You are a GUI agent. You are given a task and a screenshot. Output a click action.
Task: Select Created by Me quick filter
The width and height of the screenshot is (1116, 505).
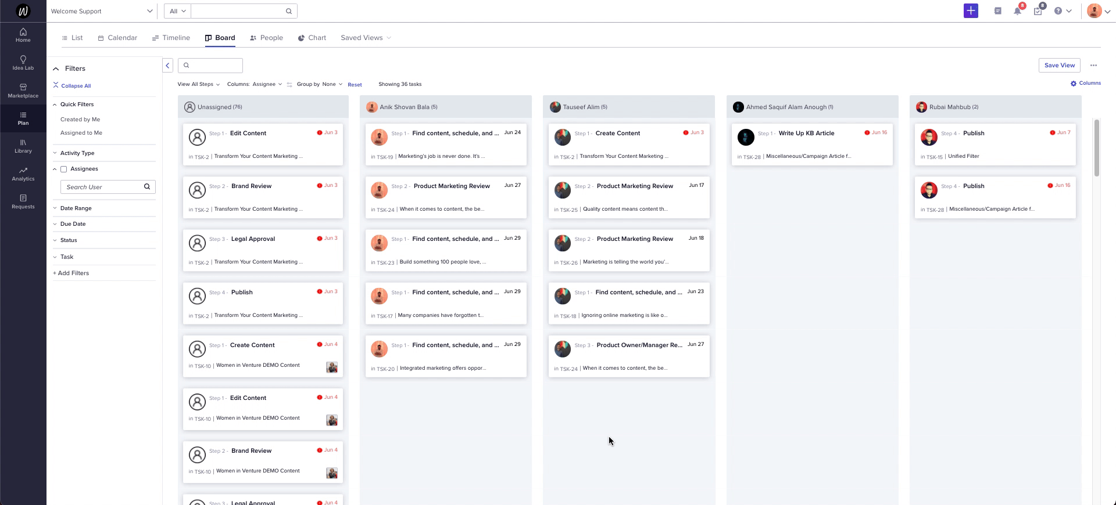point(80,120)
